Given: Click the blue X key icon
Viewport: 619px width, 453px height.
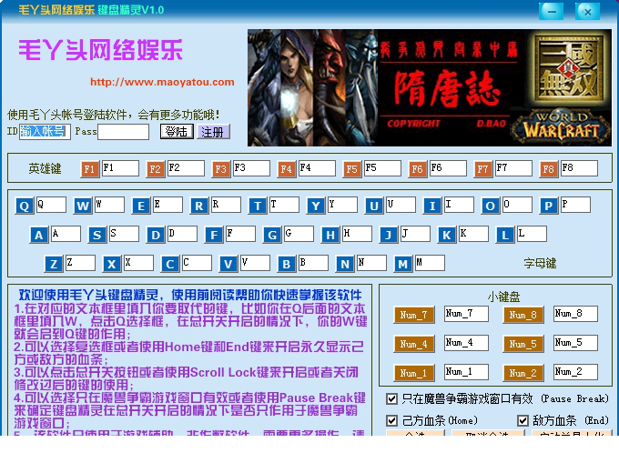Looking at the screenshot, I should coord(112,264).
